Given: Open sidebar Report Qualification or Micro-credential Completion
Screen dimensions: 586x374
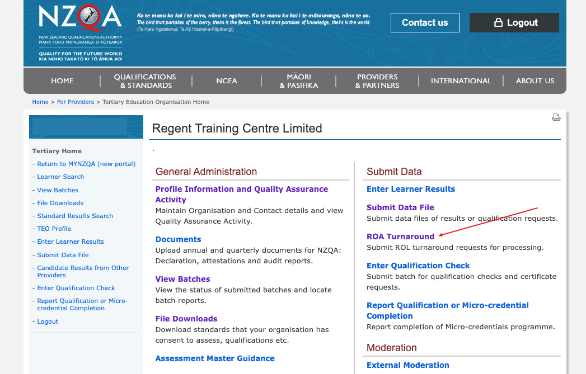Looking at the screenshot, I should [82, 305].
